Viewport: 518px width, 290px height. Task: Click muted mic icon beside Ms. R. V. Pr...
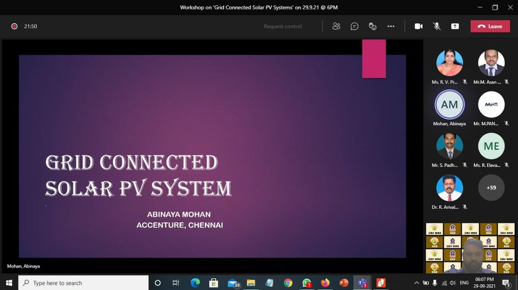pos(465,82)
